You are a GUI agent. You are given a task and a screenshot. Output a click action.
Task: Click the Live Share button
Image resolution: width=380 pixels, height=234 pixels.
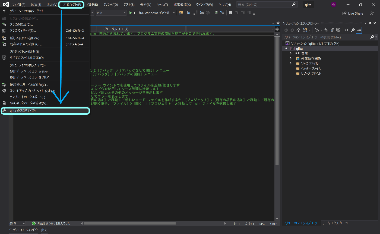353,13
